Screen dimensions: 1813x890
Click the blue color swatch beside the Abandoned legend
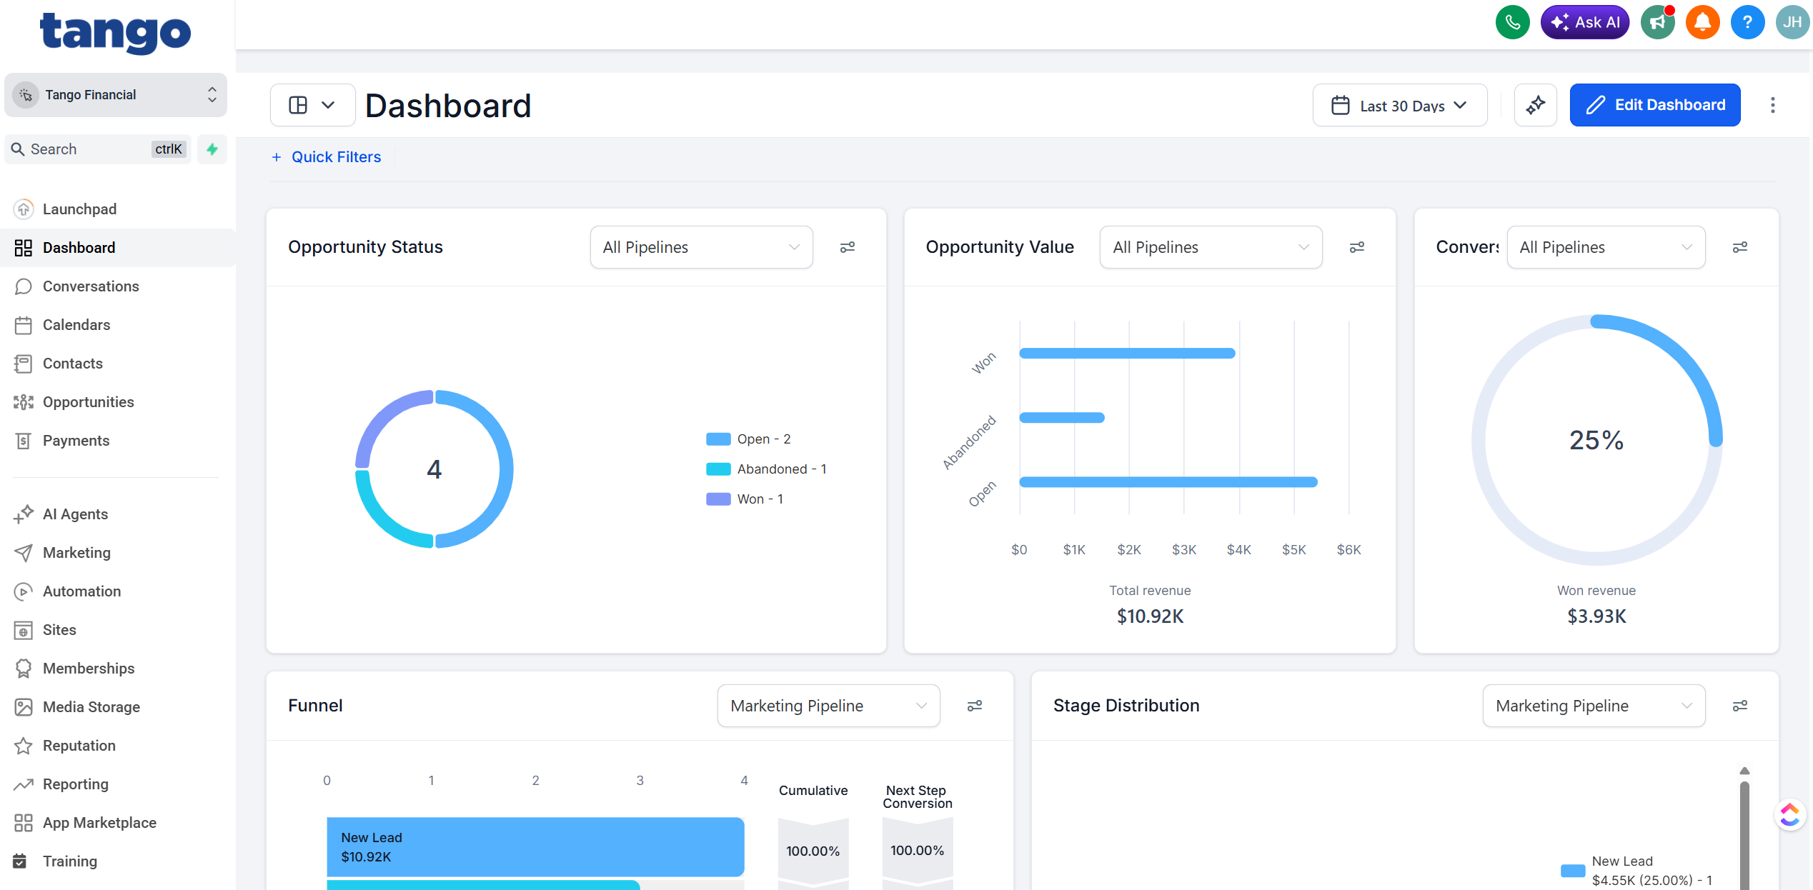pos(717,469)
